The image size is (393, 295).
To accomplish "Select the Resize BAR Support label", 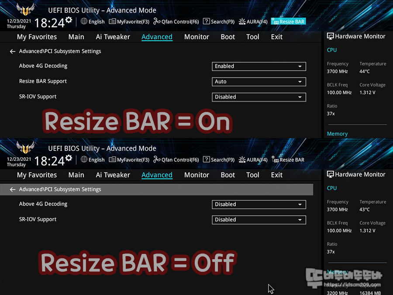I will pos(43,81).
